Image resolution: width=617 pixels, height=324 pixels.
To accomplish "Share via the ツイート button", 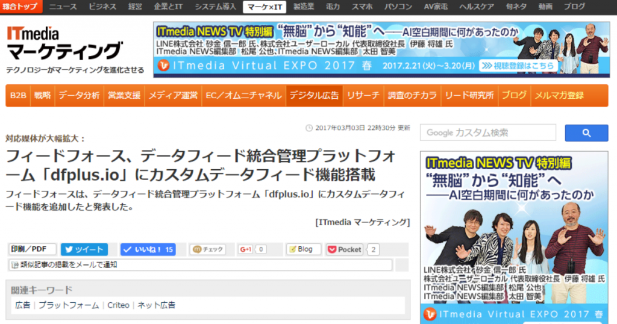I will [x=84, y=249].
